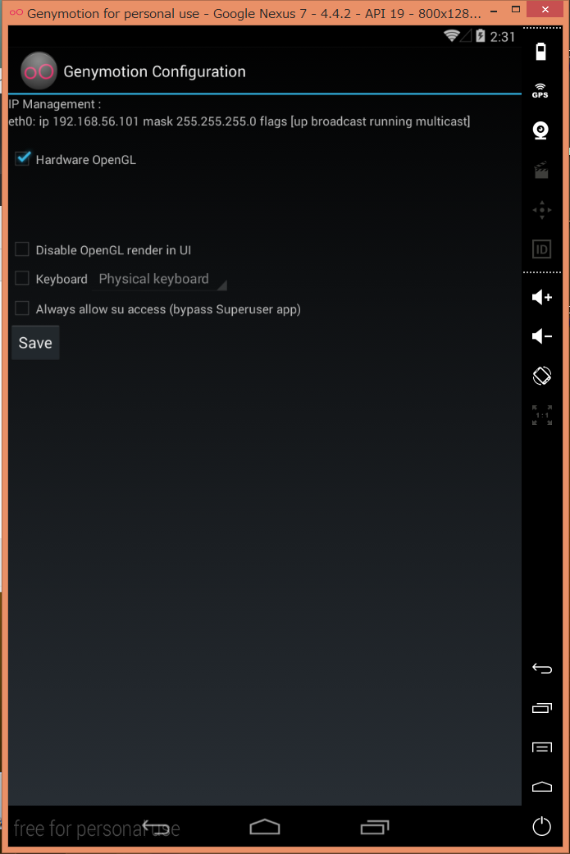Image resolution: width=570 pixels, height=854 pixels.
Task: Click the sidebar home button icon
Action: coord(541,787)
